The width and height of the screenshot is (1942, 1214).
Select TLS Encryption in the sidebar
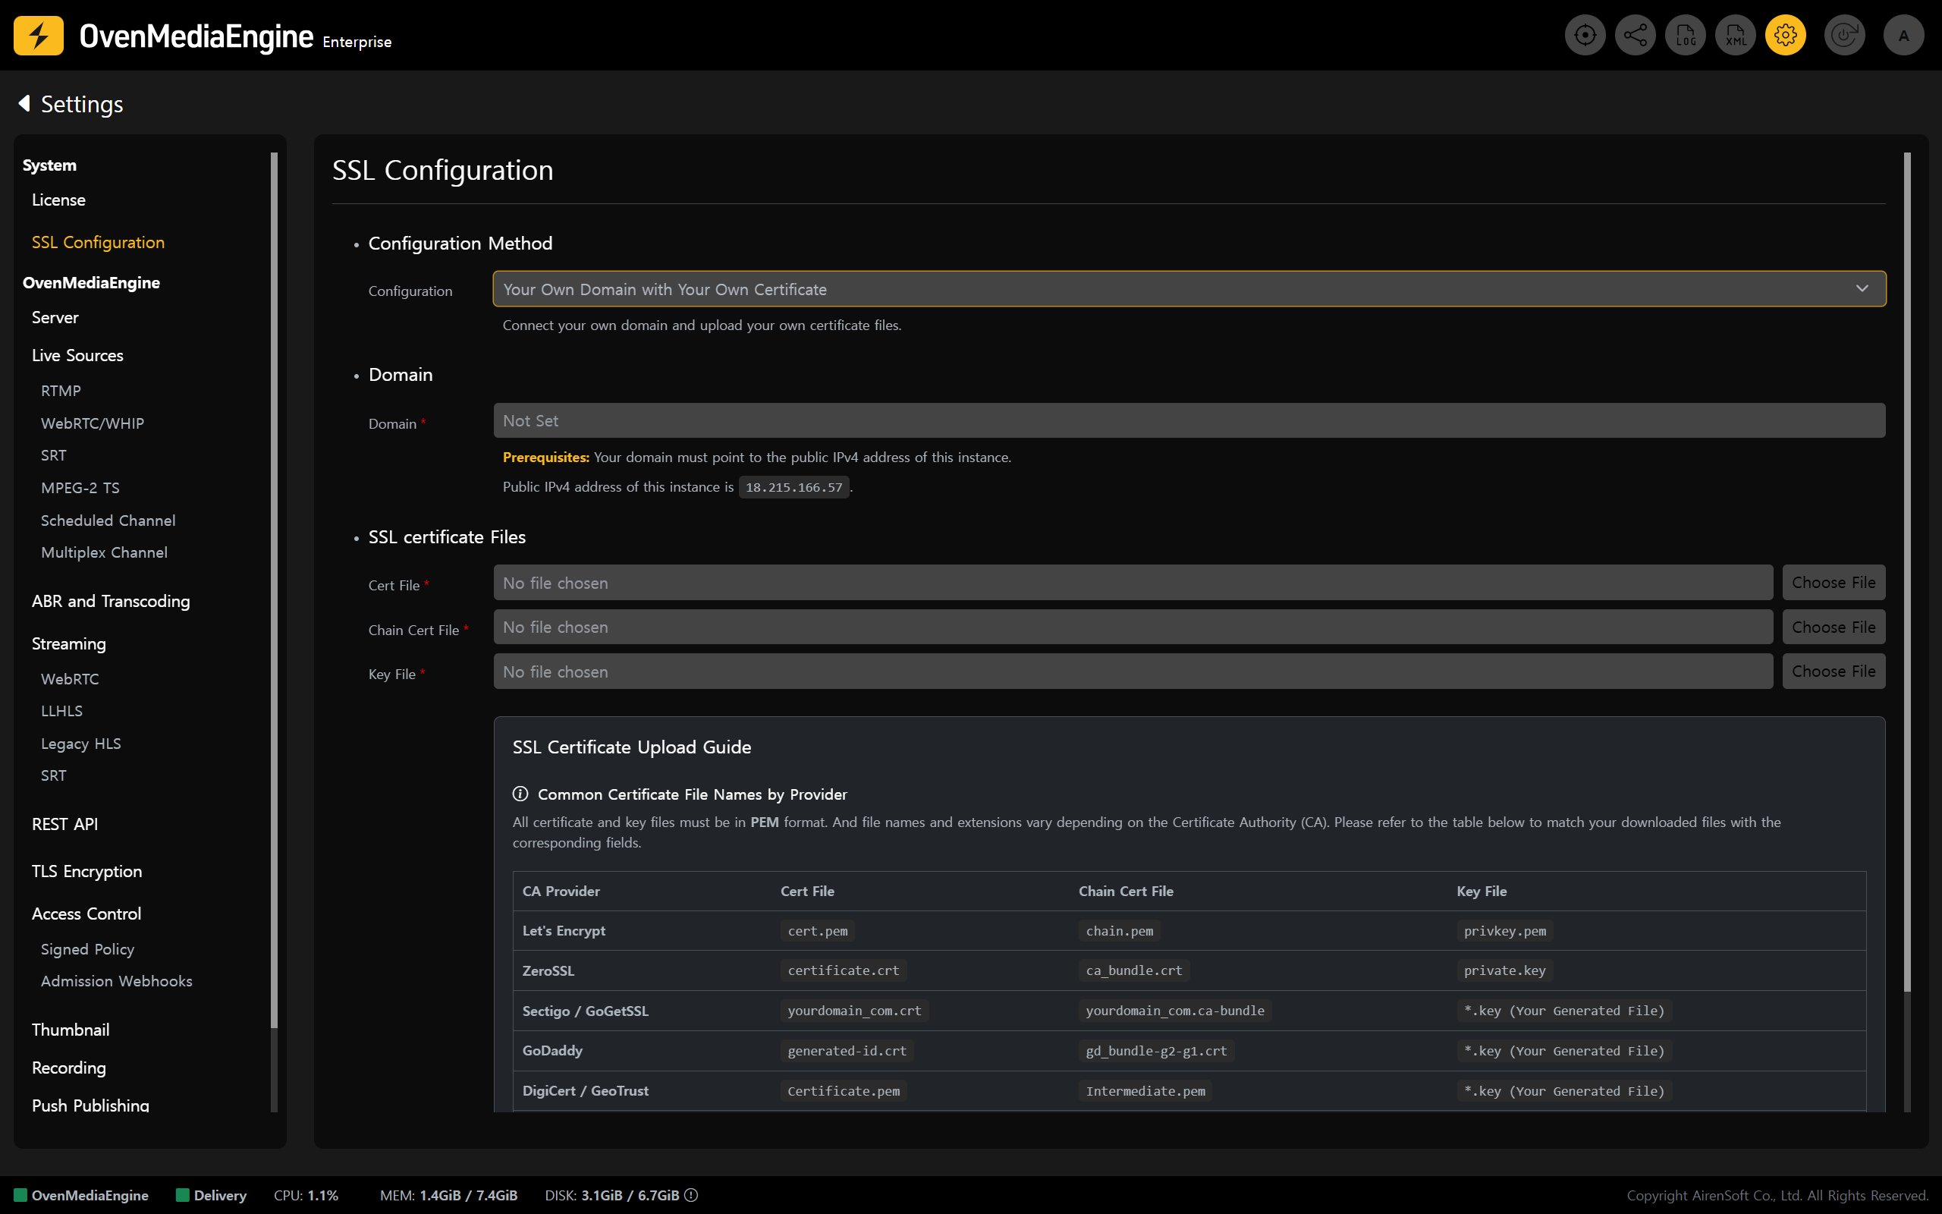(86, 871)
